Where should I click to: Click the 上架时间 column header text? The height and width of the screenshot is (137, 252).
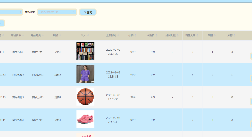[111, 35]
